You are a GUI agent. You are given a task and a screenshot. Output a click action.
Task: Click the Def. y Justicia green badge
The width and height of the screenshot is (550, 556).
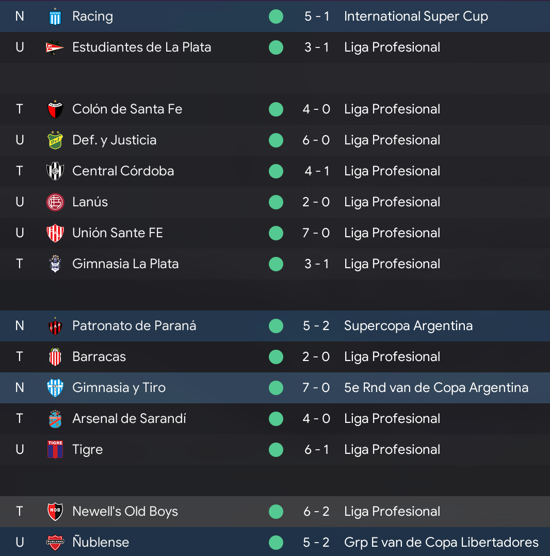pyautogui.click(x=55, y=140)
